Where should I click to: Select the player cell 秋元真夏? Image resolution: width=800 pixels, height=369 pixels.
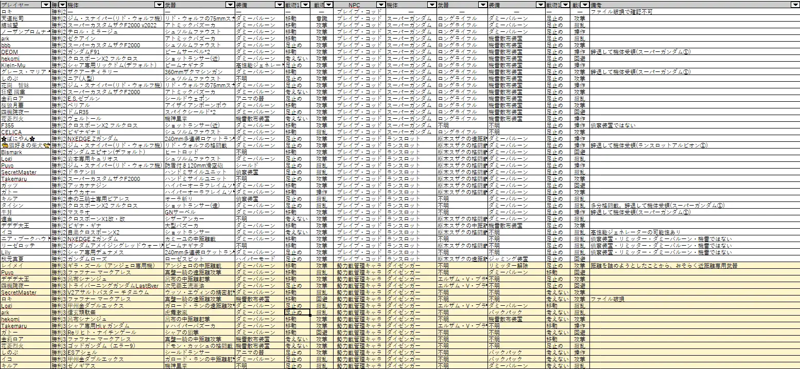point(26,259)
